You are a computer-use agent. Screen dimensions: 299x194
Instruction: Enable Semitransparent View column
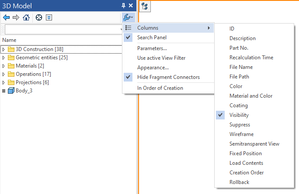[x=254, y=144]
